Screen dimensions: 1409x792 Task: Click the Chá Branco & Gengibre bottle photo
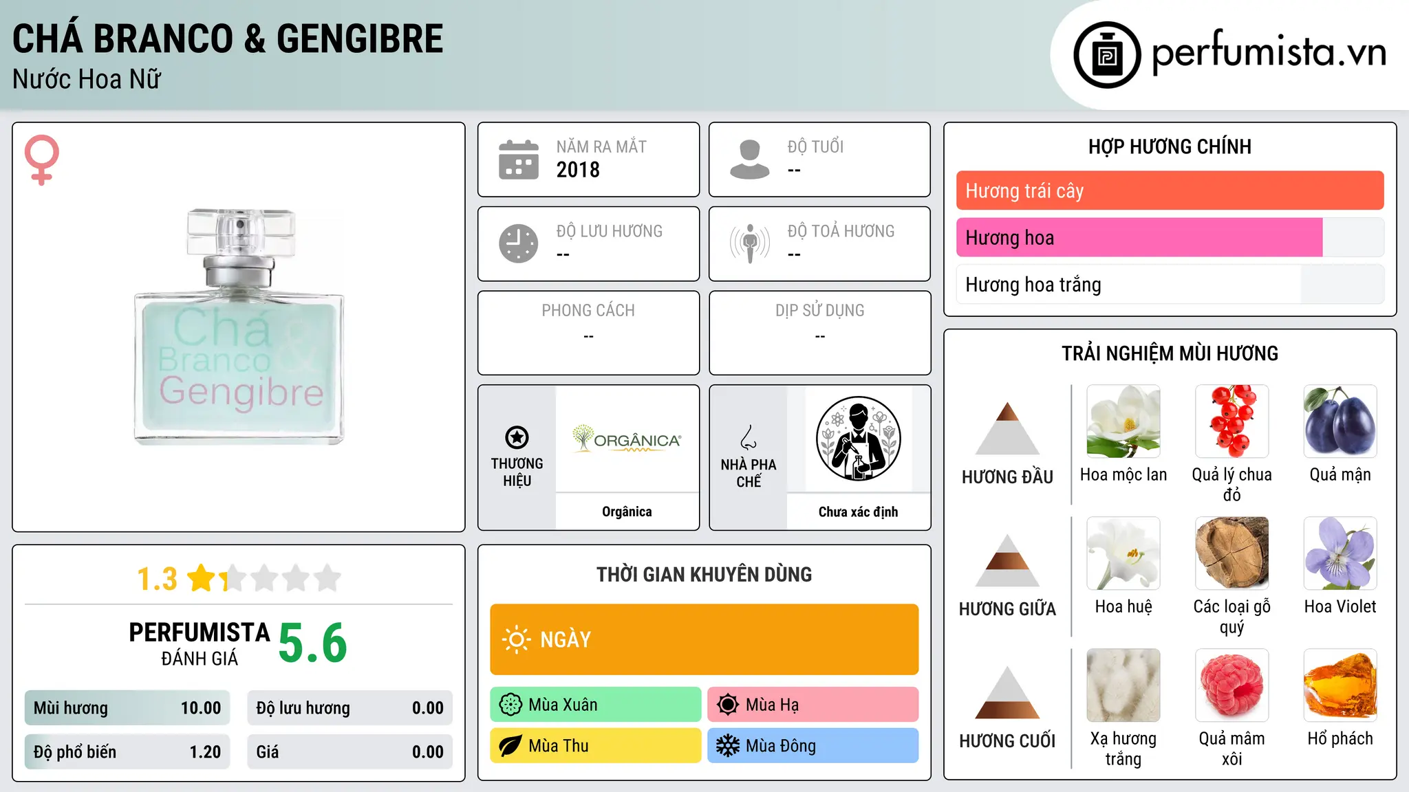click(x=239, y=327)
